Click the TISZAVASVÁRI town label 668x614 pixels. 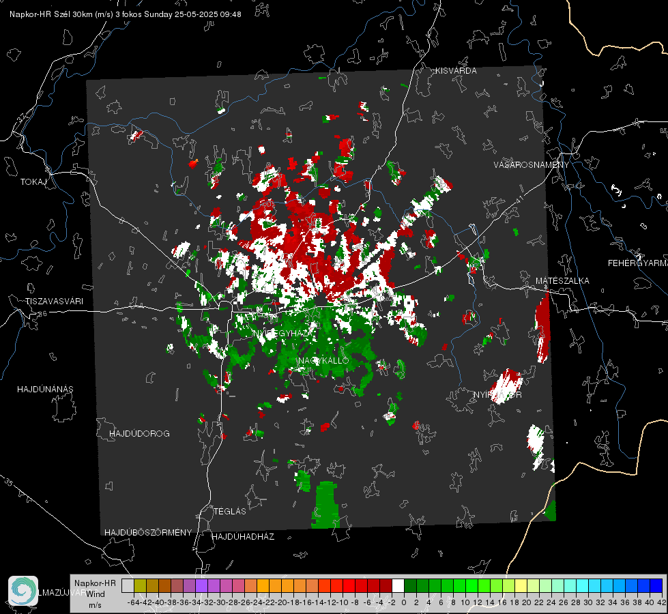pyautogui.click(x=54, y=302)
